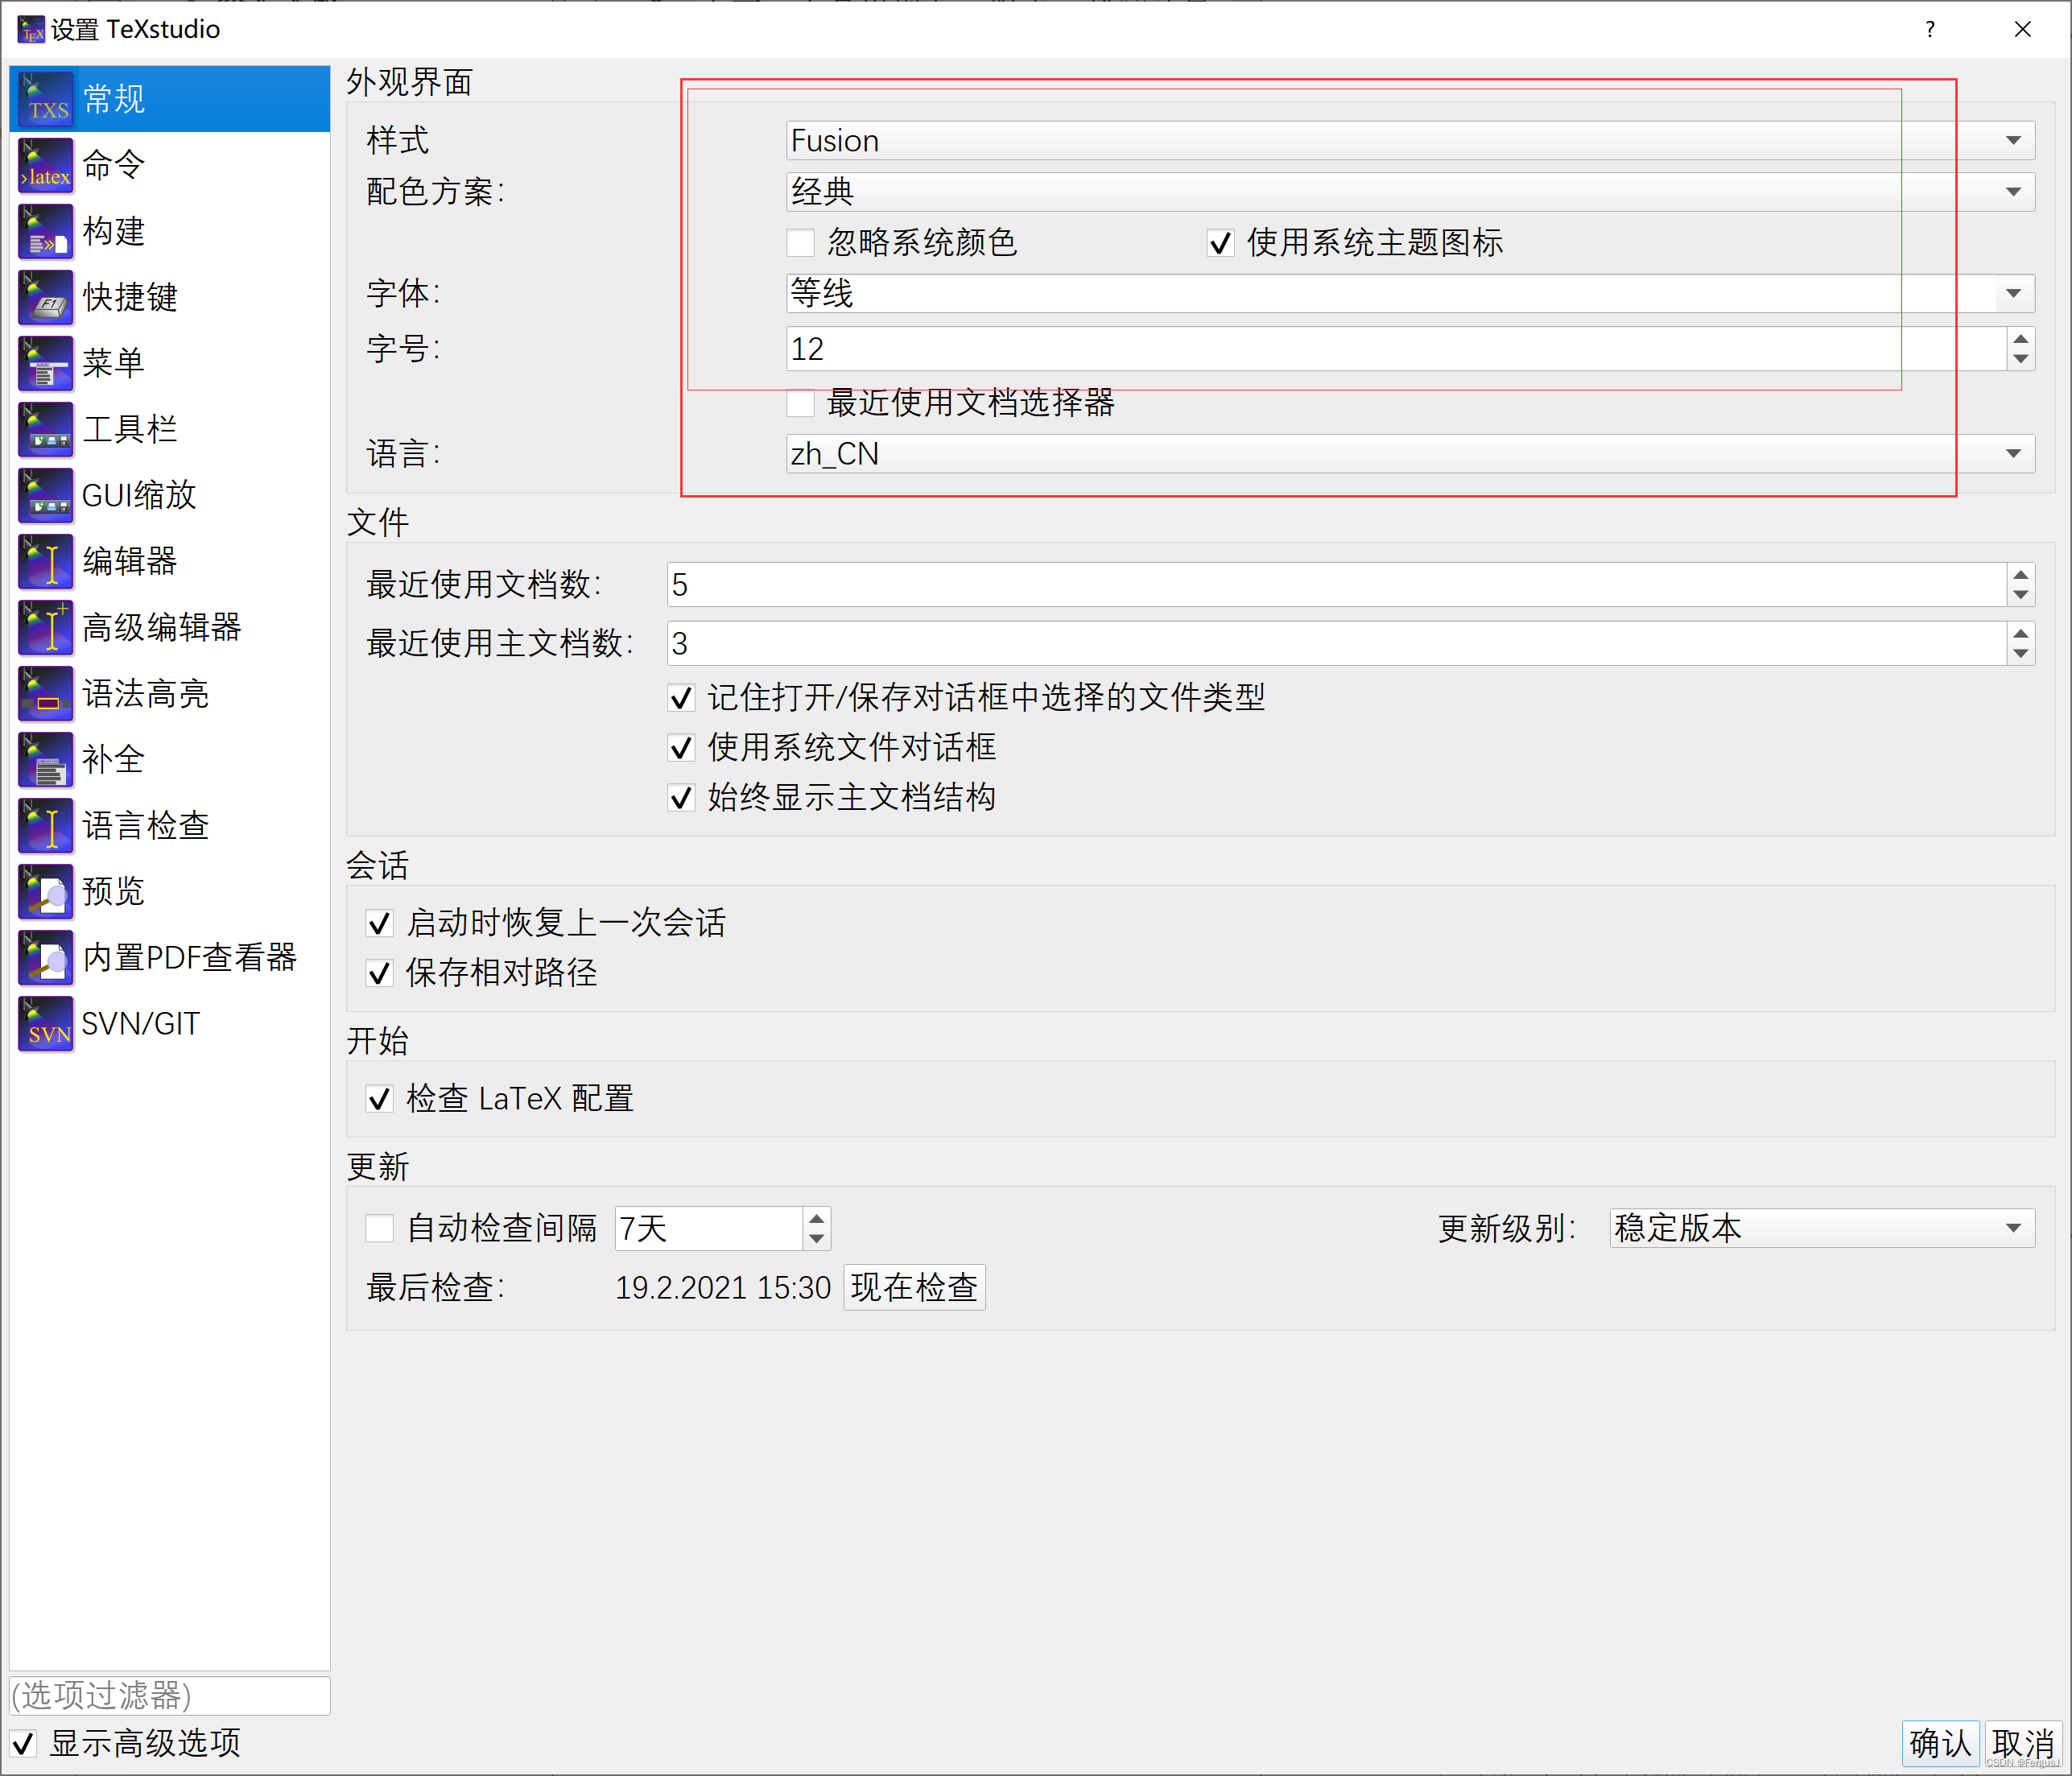Toggle 显示高级选项 checkbox
The width and height of the screenshot is (2072, 1776).
tap(24, 1744)
